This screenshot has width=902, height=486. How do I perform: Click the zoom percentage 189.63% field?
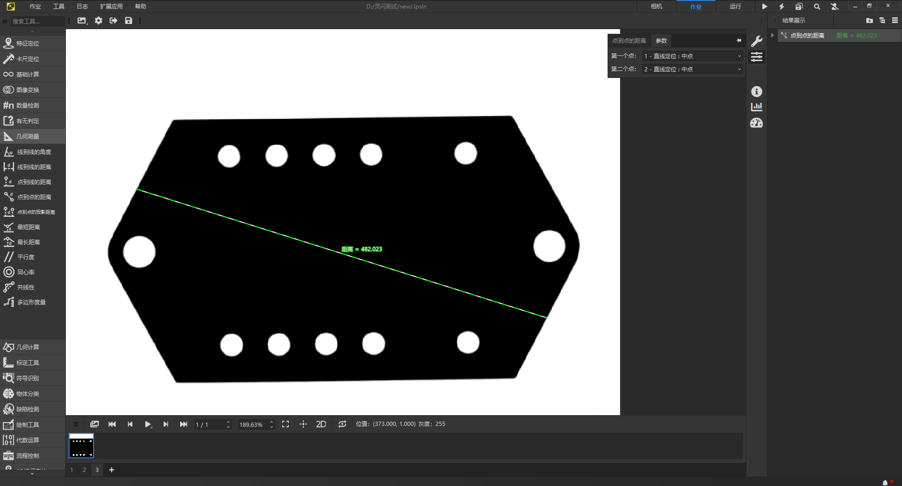pos(253,424)
